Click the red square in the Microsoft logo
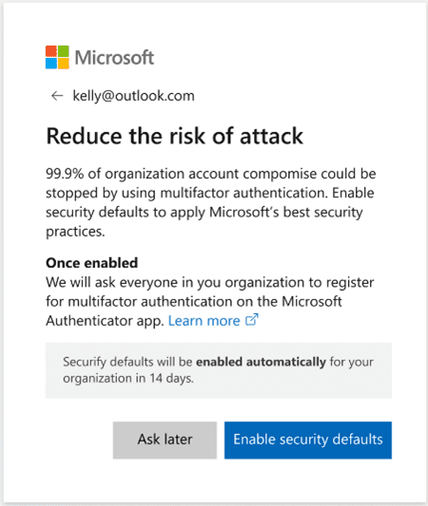 (51, 51)
